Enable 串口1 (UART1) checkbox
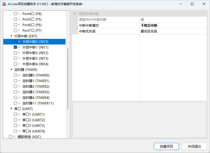210x153 pixels. pyautogui.click(x=15, y=114)
